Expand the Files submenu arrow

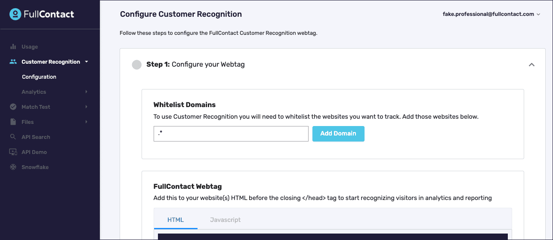87,122
